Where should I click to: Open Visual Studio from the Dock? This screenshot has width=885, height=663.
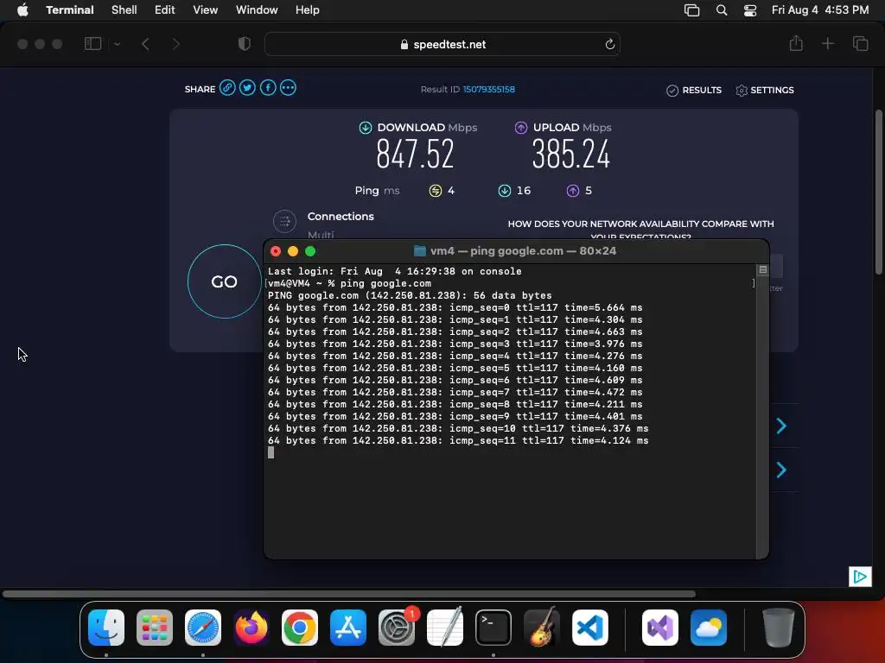tap(659, 628)
